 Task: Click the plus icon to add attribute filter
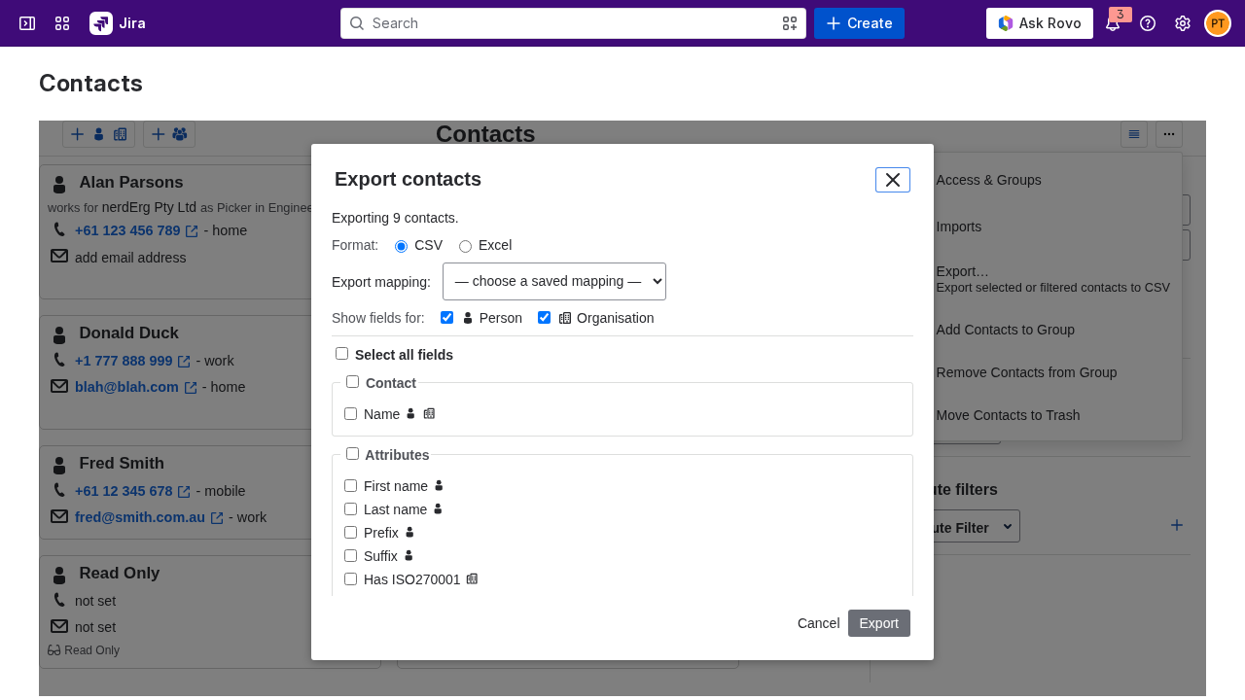pyautogui.click(x=1177, y=525)
